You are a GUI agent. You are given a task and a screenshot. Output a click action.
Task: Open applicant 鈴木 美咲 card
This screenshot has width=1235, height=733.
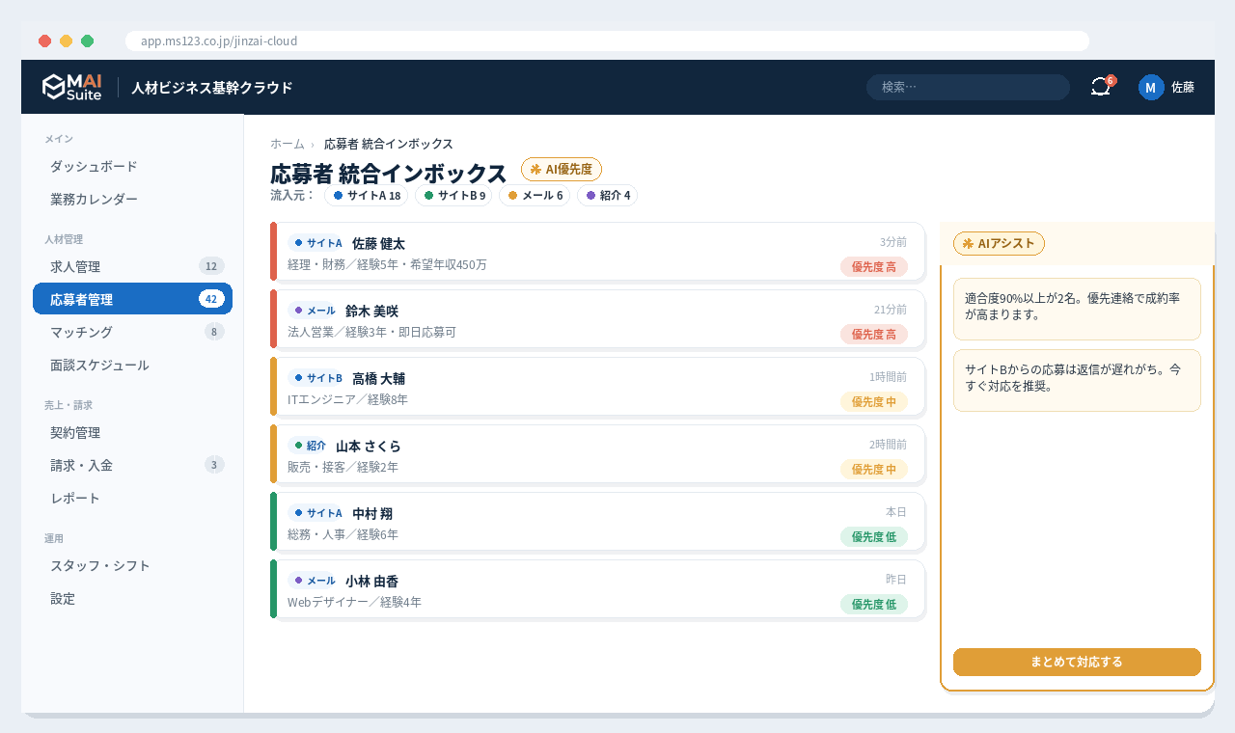click(597, 319)
